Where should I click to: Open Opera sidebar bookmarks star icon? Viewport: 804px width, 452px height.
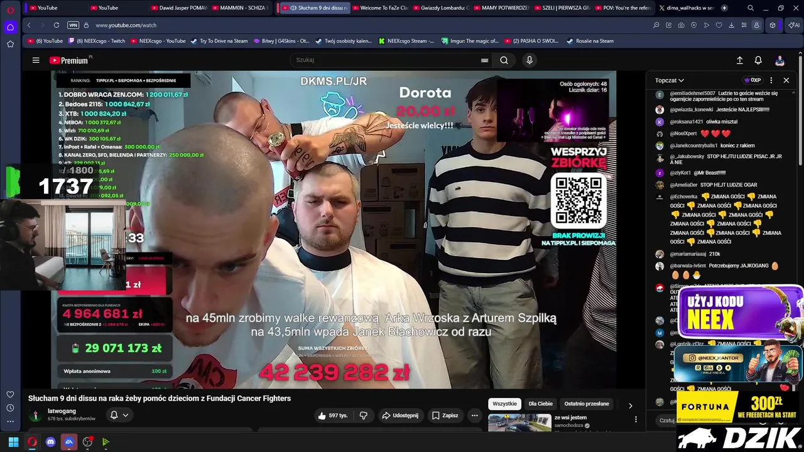10,44
